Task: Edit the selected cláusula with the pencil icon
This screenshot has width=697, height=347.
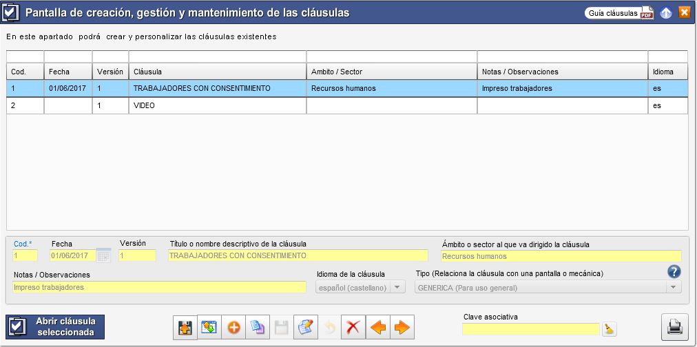Action: click(305, 328)
